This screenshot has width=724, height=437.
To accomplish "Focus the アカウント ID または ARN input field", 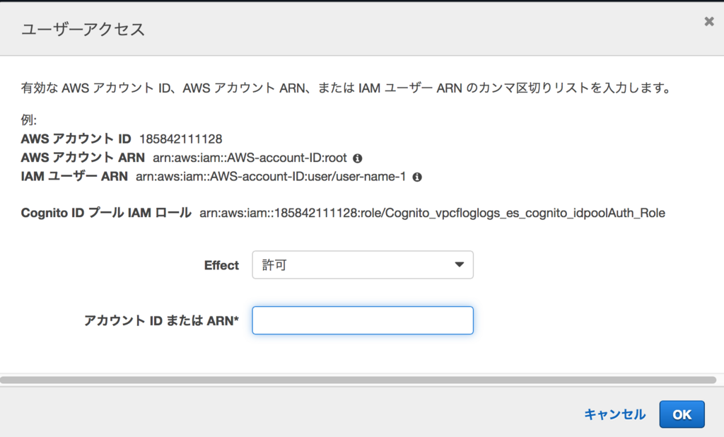I will point(363,320).
